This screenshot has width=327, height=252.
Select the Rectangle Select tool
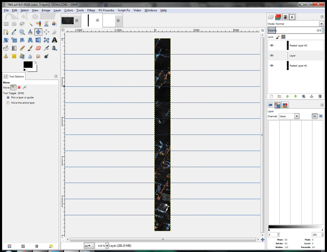[6, 24]
